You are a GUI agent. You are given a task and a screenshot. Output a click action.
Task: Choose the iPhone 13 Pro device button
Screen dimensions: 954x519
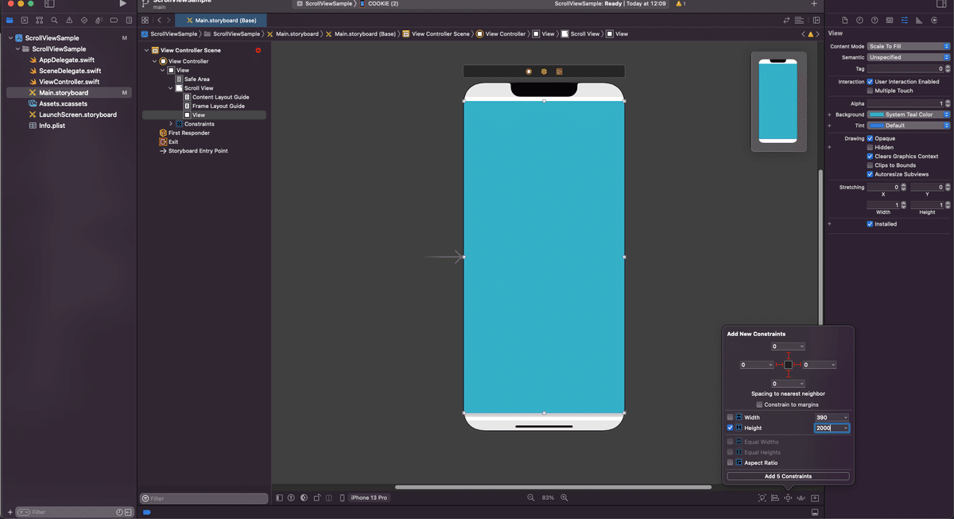tap(369, 498)
